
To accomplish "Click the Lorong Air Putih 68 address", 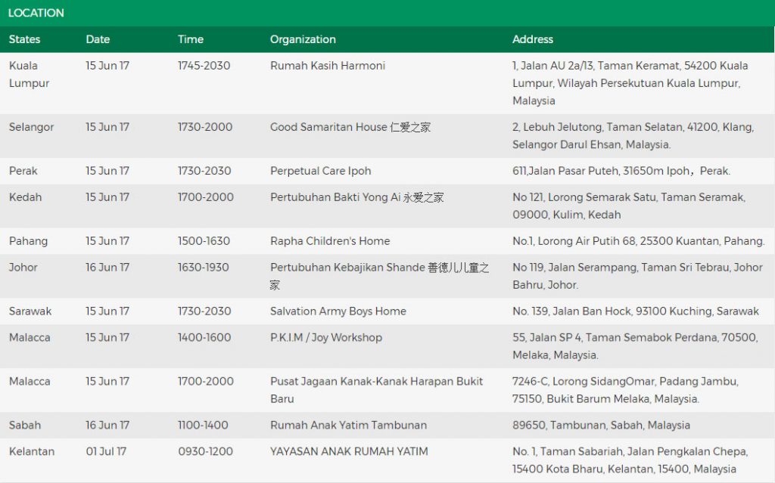I will [x=639, y=242].
